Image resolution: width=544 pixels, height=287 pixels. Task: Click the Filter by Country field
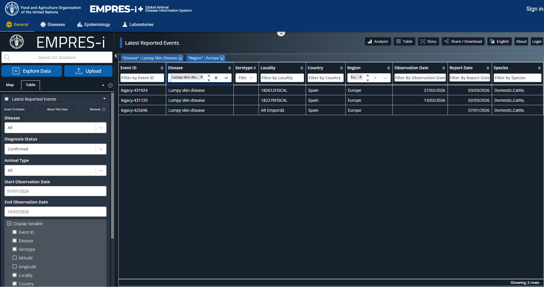pyautogui.click(x=325, y=78)
